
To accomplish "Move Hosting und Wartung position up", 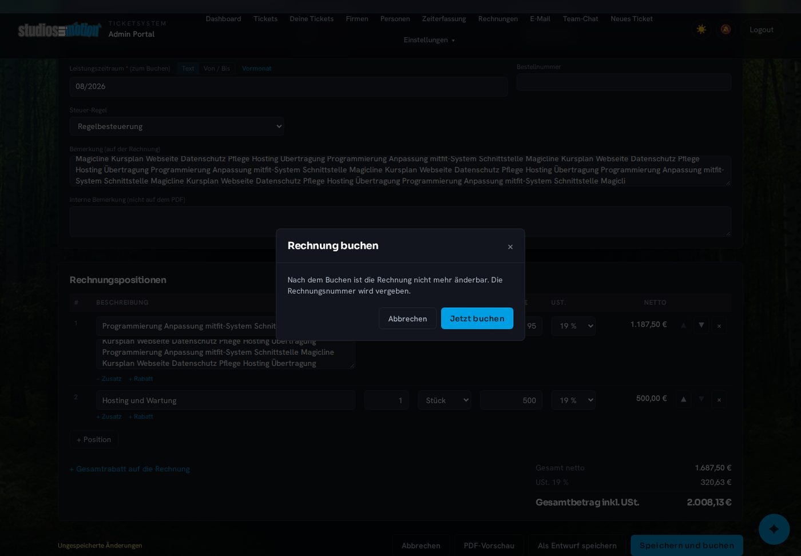I will (683, 399).
